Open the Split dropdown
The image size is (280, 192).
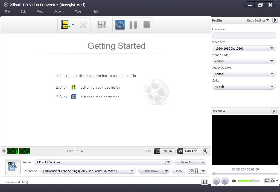tap(272, 87)
